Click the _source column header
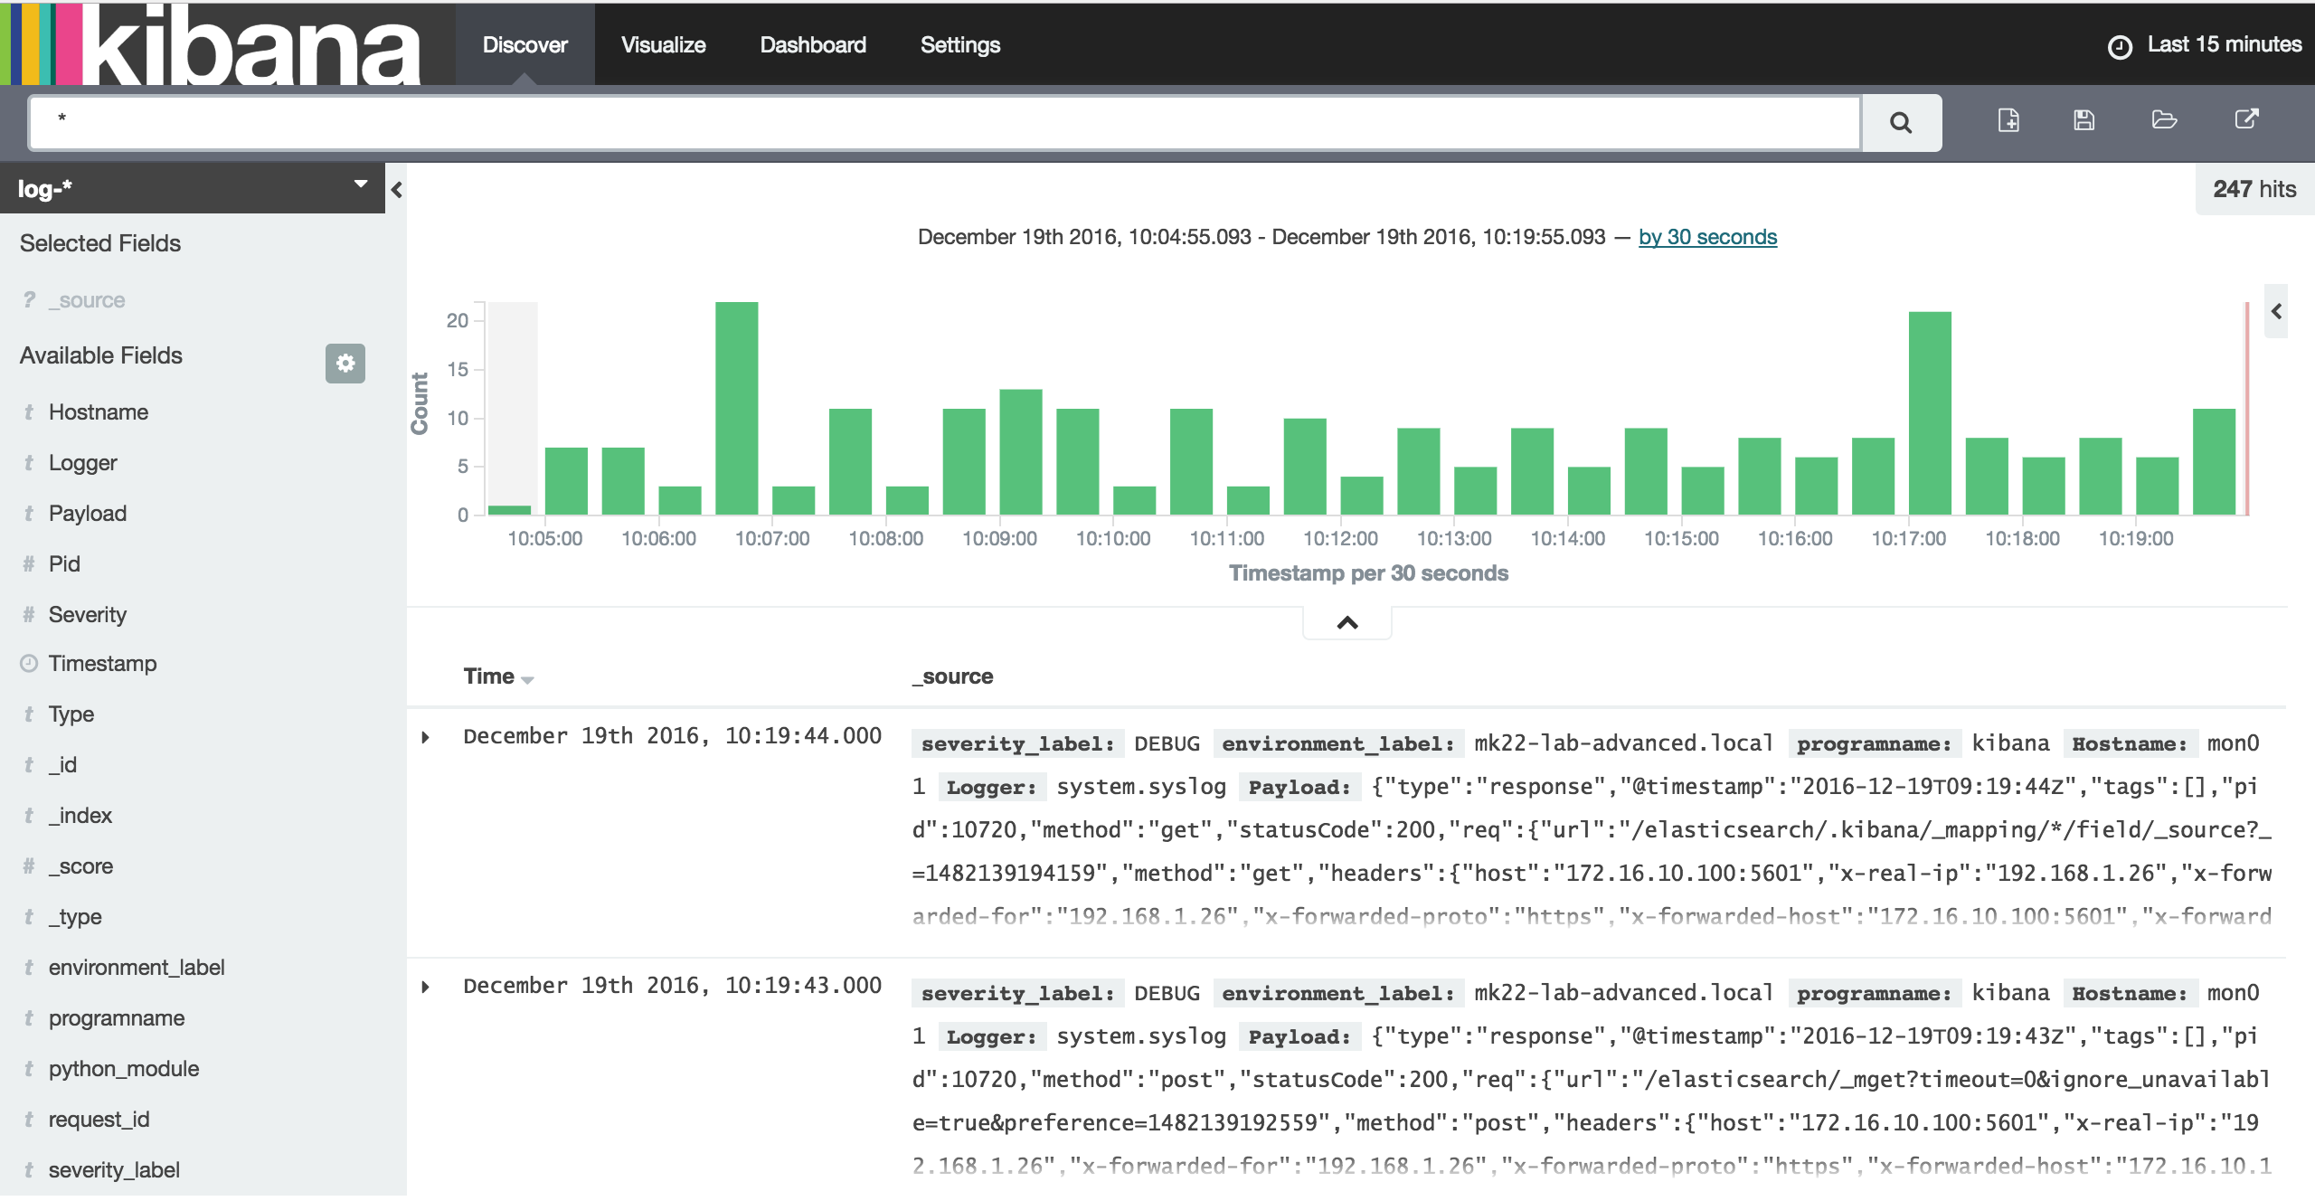Screen dimensions: 2315x1201 point(952,676)
